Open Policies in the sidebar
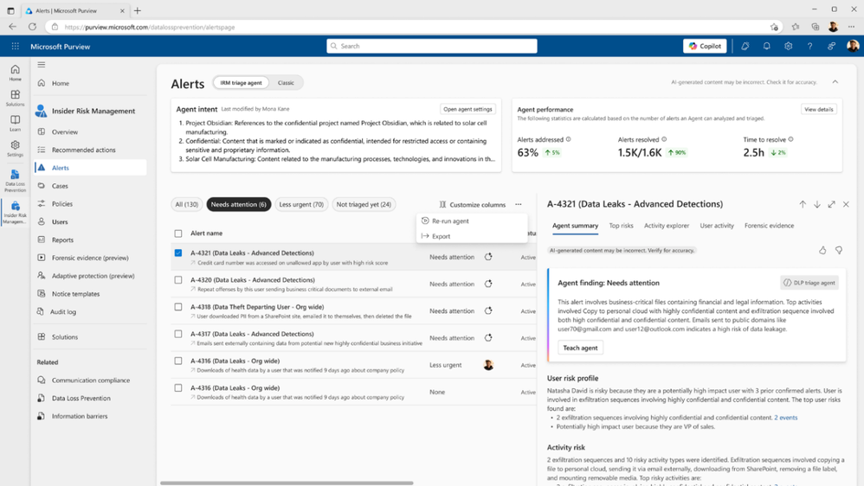This screenshot has height=486, width=864. click(90, 203)
